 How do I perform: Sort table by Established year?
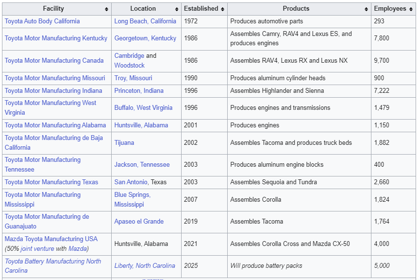[222, 9]
